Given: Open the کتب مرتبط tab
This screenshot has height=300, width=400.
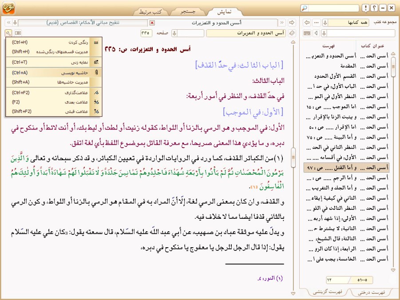Looking at the screenshot, I should tap(150, 12).
